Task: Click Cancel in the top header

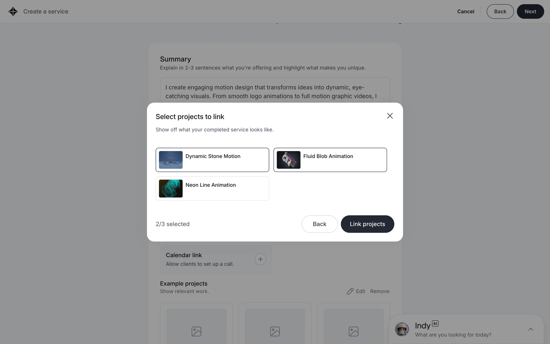Action: pos(465,11)
